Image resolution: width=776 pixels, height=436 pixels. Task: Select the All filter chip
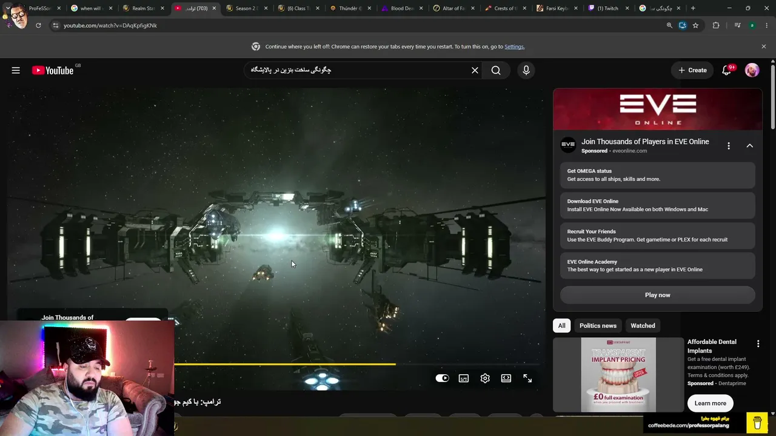pos(561,326)
